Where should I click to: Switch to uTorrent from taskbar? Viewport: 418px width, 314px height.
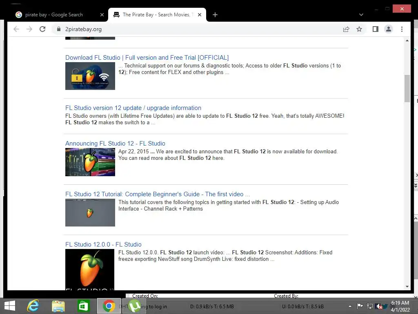pyautogui.click(x=134, y=306)
